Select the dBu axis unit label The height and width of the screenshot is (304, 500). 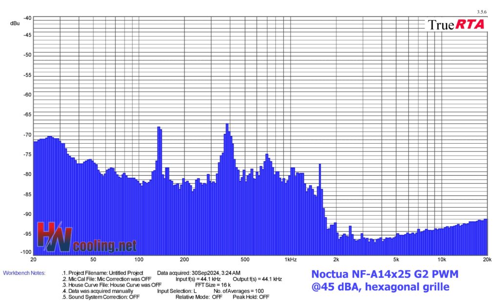tap(15, 23)
